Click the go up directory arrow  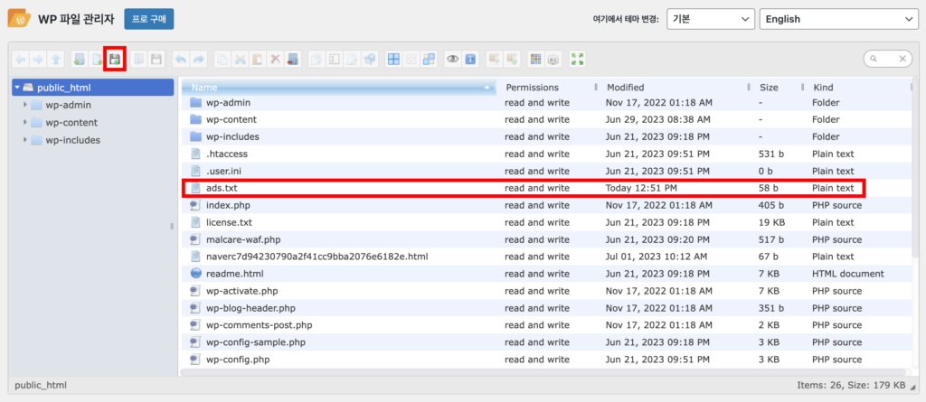(x=56, y=59)
